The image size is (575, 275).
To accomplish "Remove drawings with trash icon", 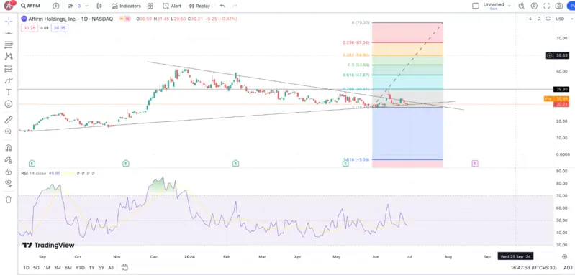I will point(9,200).
